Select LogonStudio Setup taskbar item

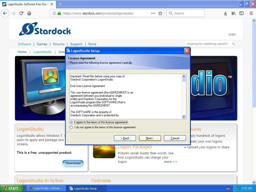point(87,188)
